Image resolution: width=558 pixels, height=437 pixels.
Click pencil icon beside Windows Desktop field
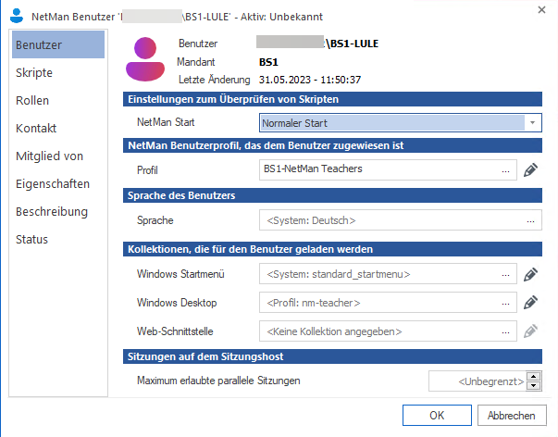(530, 302)
